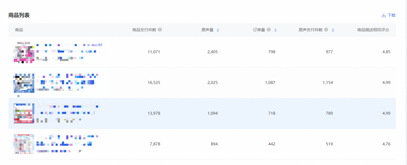Select the 4.85 rating value

386,52
